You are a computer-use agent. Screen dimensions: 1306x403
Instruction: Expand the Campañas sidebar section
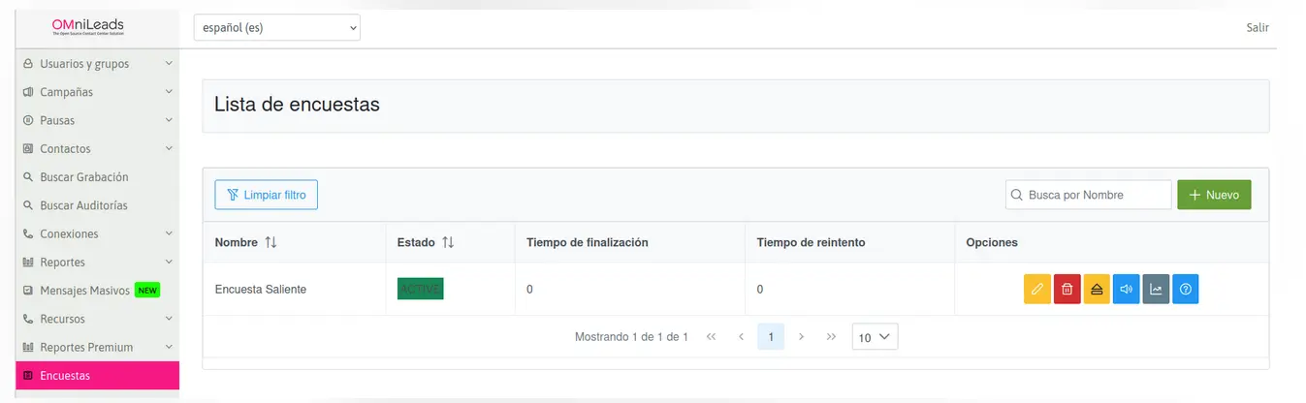click(x=97, y=92)
